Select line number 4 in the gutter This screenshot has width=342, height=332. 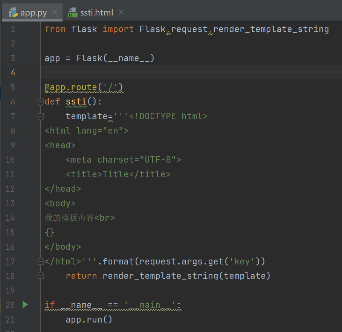coord(13,72)
